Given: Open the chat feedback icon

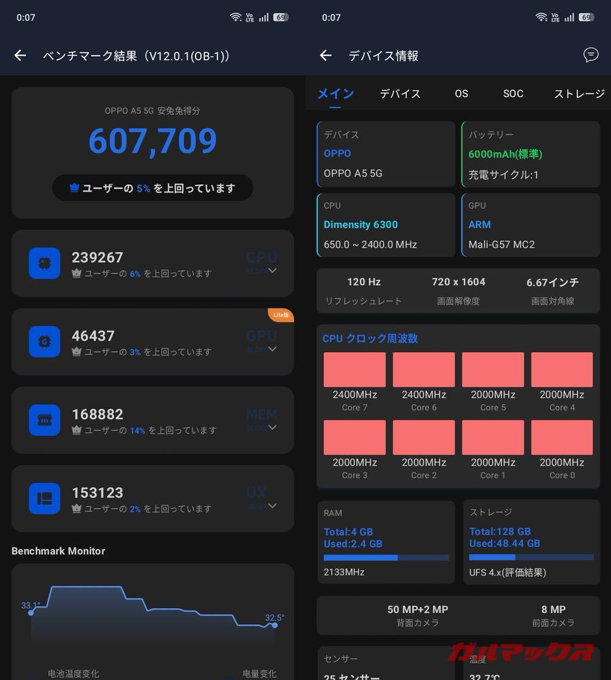Looking at the screenshot, I should 591,55.
